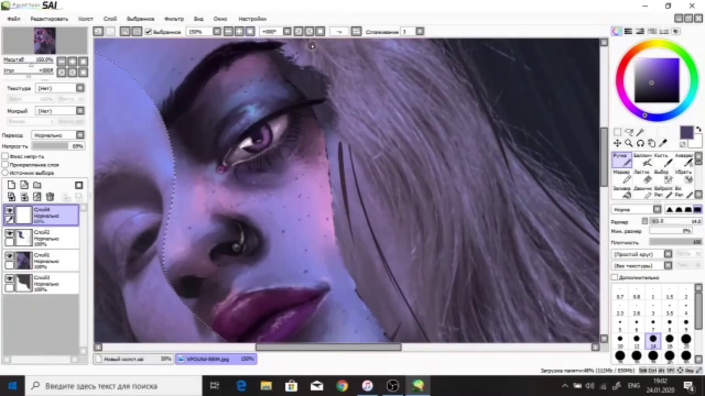Viewport: 705px width, 396px height.
Task: Show the color wheel panel
Action: (617, 31)
